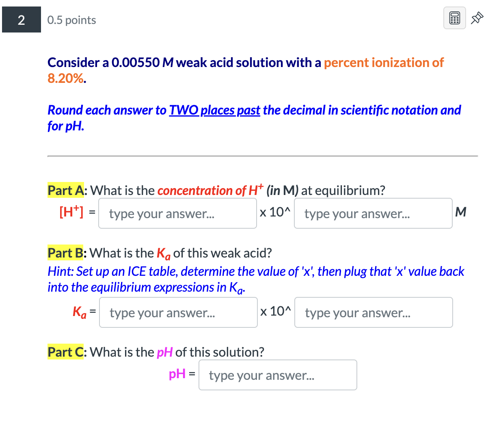
Task: Click the highlighted Part A label
Action: coord(65,190)
